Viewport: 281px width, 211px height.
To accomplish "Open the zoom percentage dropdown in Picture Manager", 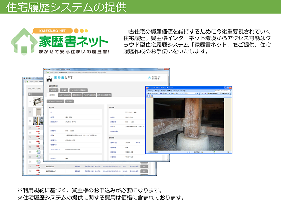I will pos(195,94).
